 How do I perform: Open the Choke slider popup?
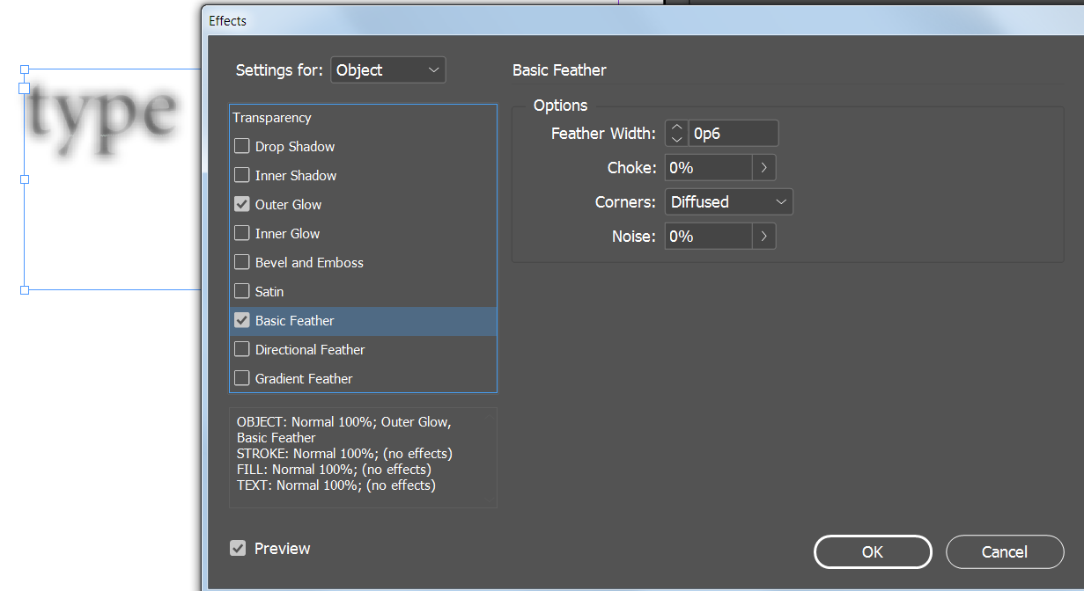pos(764,167)
